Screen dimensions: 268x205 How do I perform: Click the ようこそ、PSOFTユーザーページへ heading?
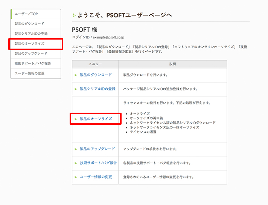pos(125,15)
